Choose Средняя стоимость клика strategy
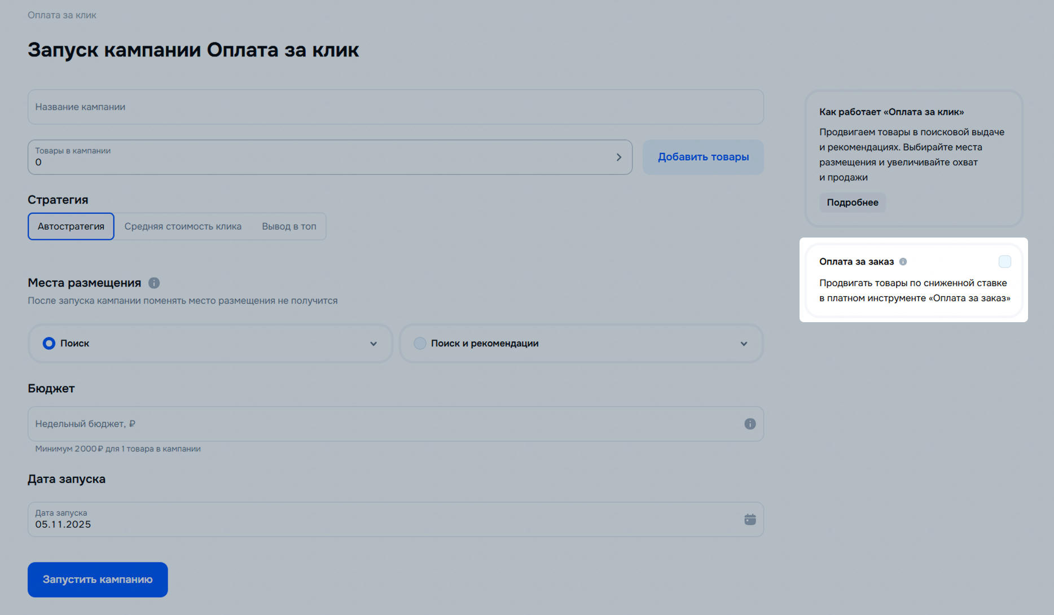 (183, 226)
